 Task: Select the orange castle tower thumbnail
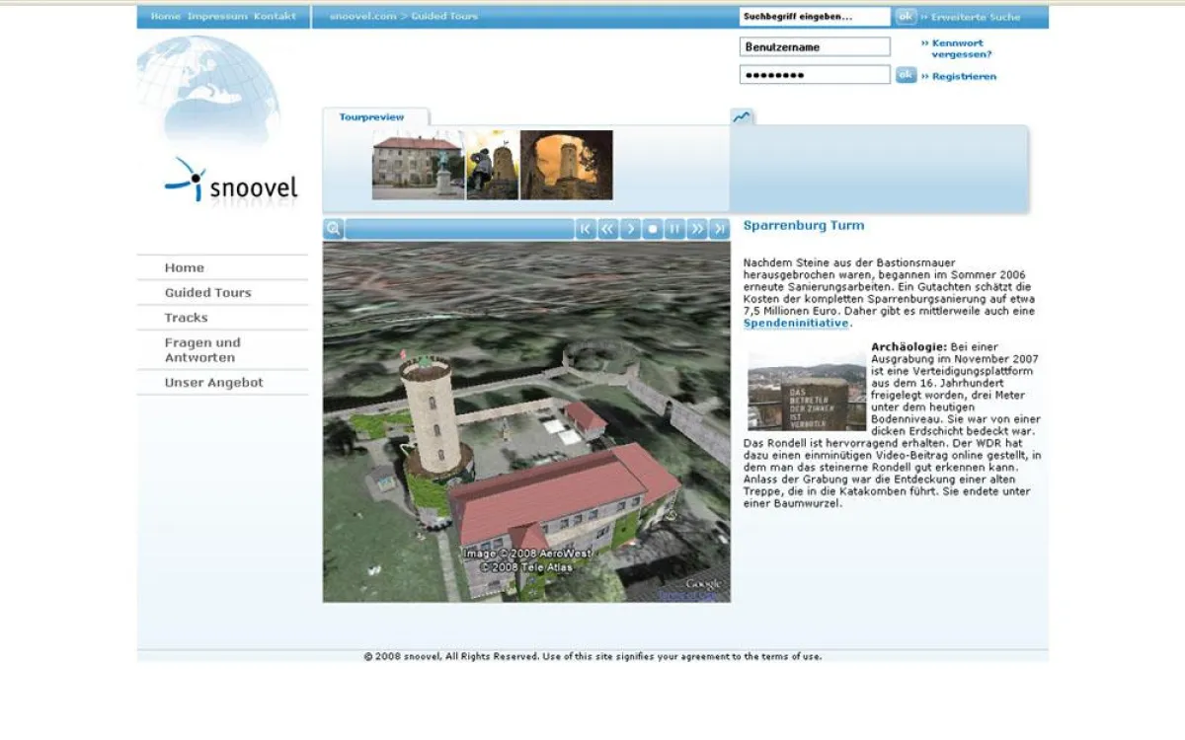coord(567,165)
